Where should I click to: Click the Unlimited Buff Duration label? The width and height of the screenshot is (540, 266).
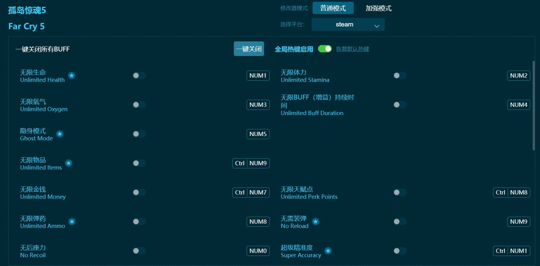[317, 105]
